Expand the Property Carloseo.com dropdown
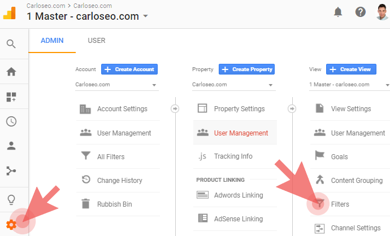This screenshot has height=236, width=390. pyautogui.click(x=233, y=85)
